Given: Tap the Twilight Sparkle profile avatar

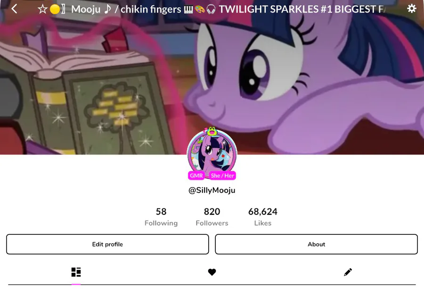Looking at the screenshot, I should [x=212, y=154].
